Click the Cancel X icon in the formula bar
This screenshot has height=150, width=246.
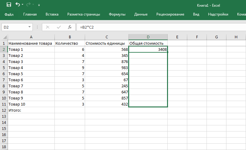pyautogui.click(x=48, y=27)
